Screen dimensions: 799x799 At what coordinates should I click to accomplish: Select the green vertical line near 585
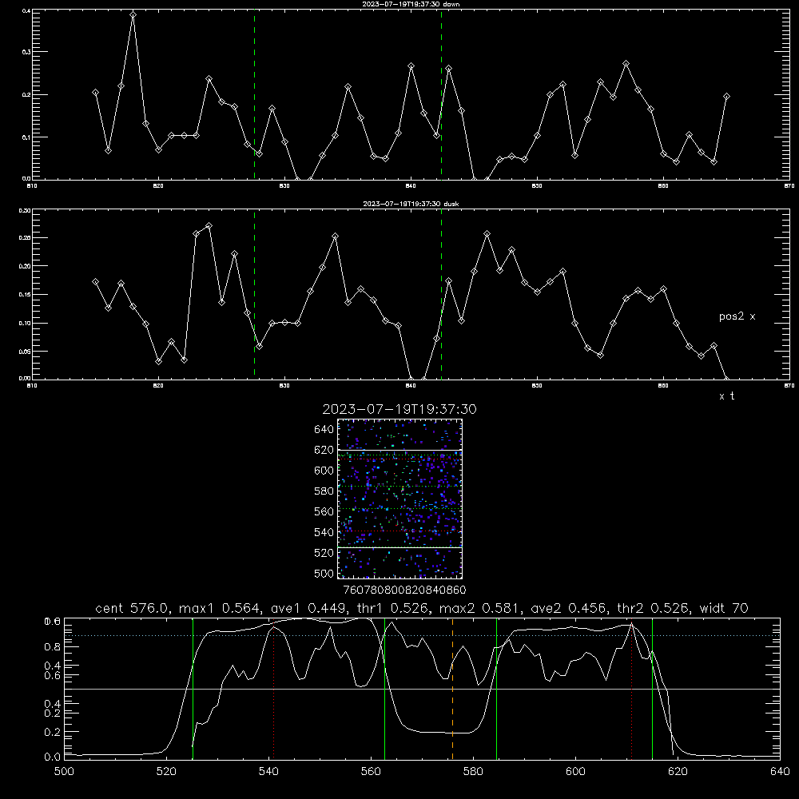pyautogui.click(x=496, y=689)
